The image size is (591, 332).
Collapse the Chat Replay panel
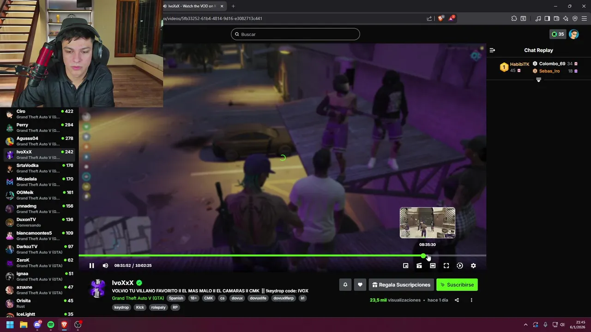492,50
